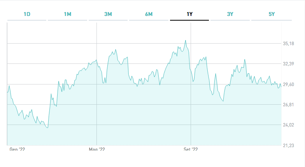Switch chart to 1M range
305x167 pixels.
68,14
